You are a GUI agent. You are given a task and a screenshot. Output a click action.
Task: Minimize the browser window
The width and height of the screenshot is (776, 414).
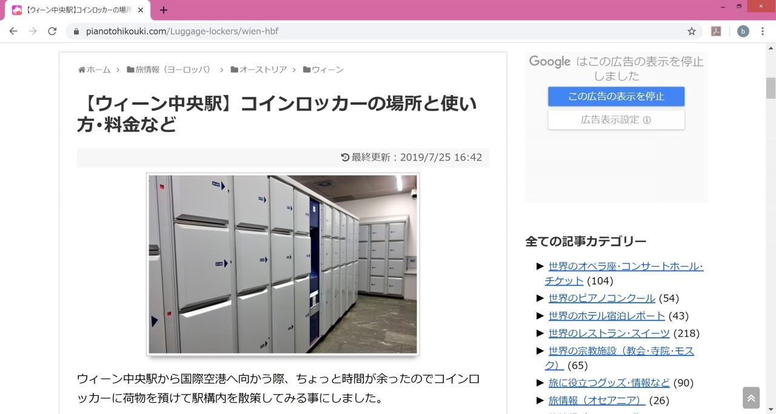pyautogui.click(x=723, y=7)
